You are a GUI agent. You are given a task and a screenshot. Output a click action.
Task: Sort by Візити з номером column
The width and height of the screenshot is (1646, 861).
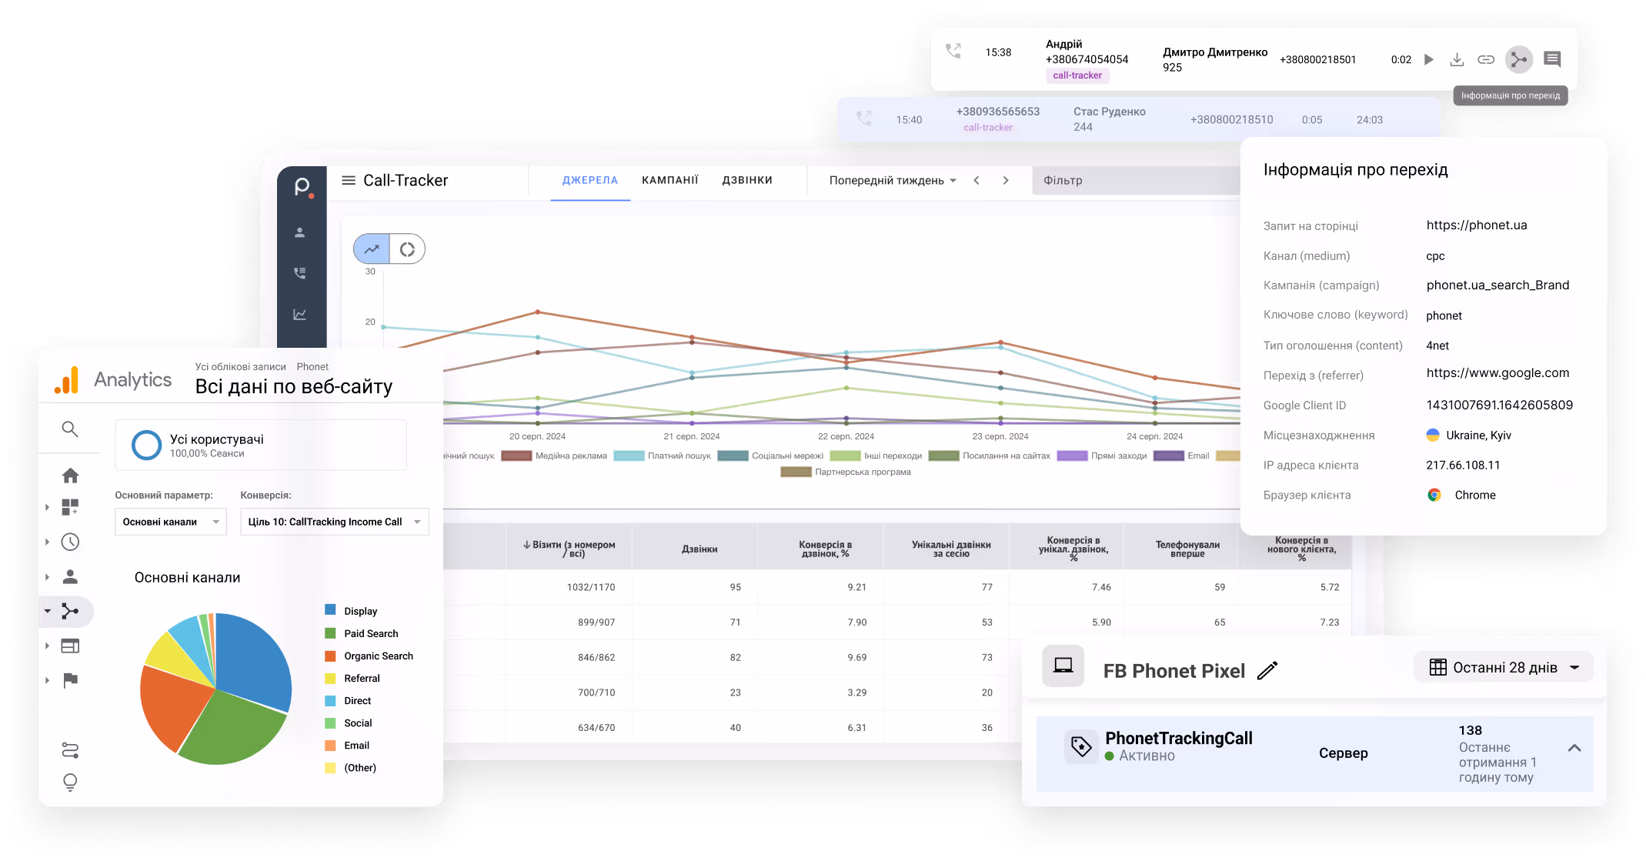[x=569, y=549]
